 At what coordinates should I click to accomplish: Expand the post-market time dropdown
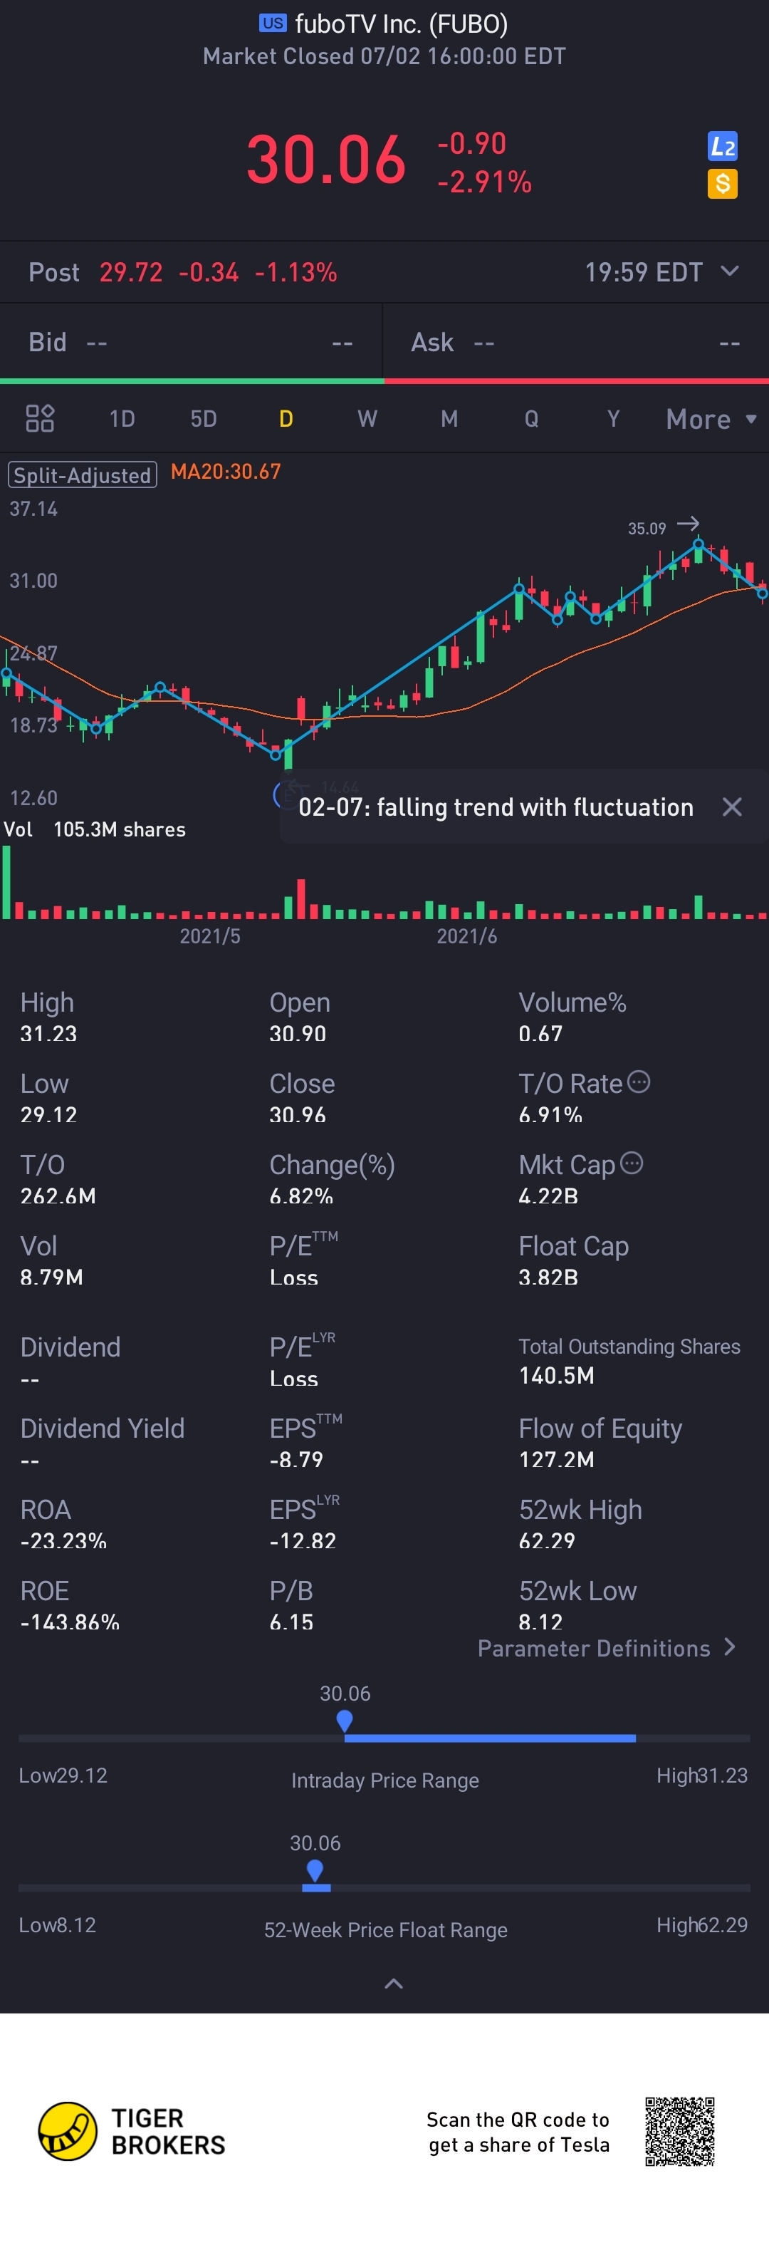(730, 271)
